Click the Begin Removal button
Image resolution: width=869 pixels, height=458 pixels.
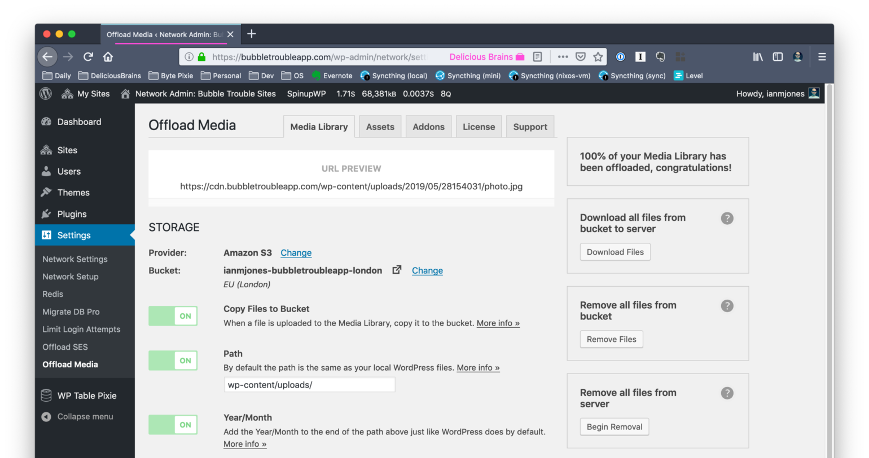(615, 426)
